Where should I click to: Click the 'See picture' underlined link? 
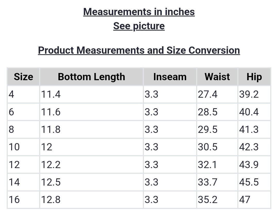(x=139, y=26)
